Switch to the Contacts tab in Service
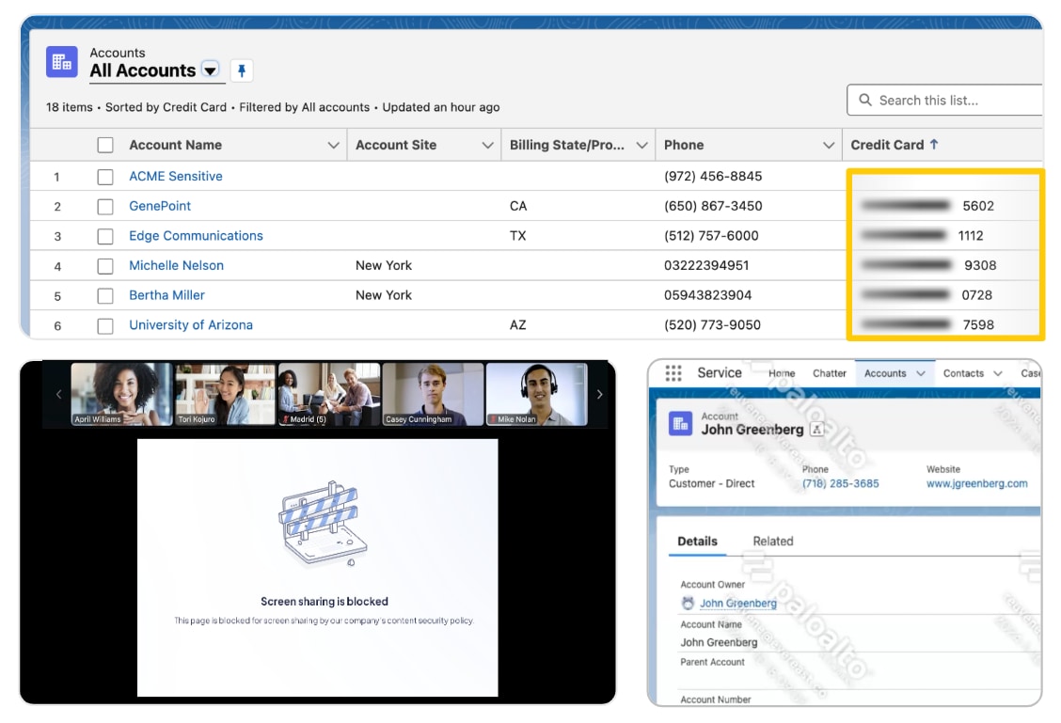This screenshot has height=723, width=1061. (x=963, y=373)
